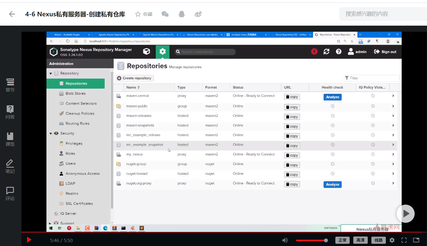427x246 pixels.
Task: Open the 课签 bookmarks panel
Action: (10, 139)
